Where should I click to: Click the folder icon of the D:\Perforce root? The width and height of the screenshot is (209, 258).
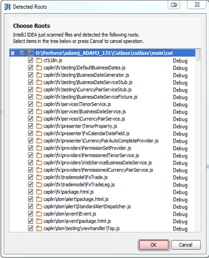31,53
